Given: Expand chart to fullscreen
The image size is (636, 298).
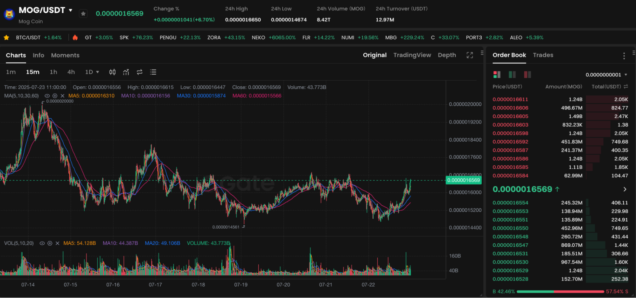Looking at the screenshot, I should click(x=470, y=55).
